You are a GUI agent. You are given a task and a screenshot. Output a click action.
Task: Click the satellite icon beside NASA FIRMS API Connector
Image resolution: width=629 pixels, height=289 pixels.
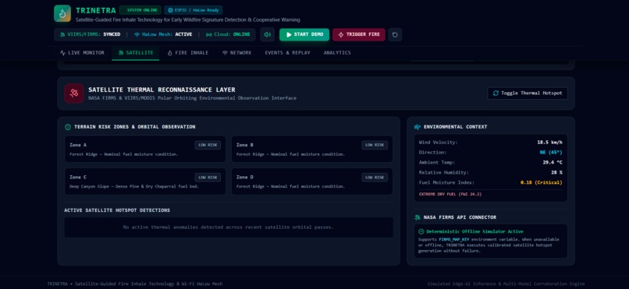418,217
